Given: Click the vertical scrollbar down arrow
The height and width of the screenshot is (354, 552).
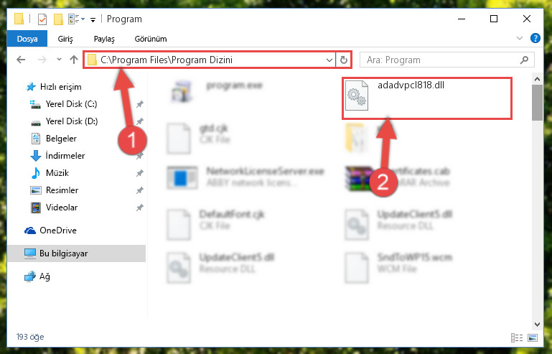Looking at the screenshot, I should (x=537, y=324).
